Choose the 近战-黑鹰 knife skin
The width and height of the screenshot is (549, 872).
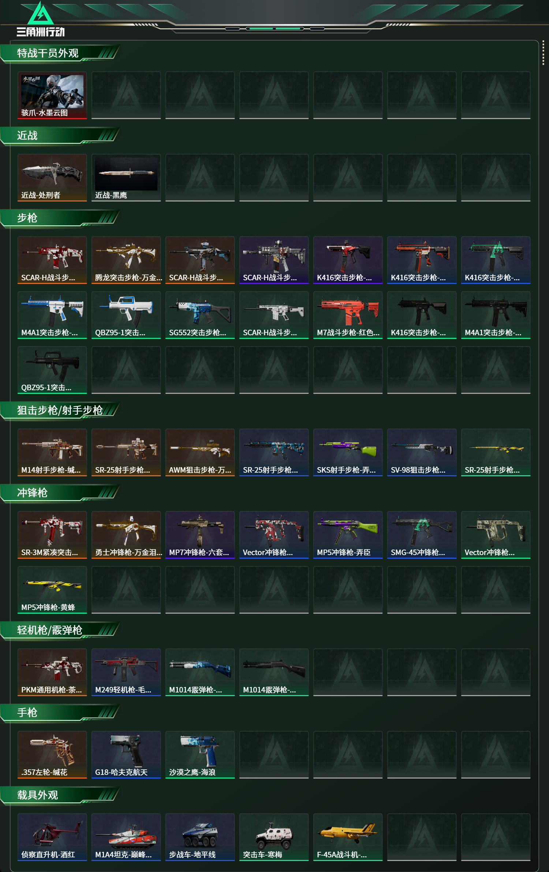(x=126, y=178)
